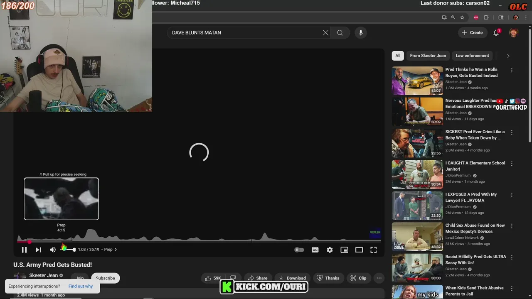Open JiDionPremium channel under Janitor video
The image size is (532, 299).
[x=458, y=176]
